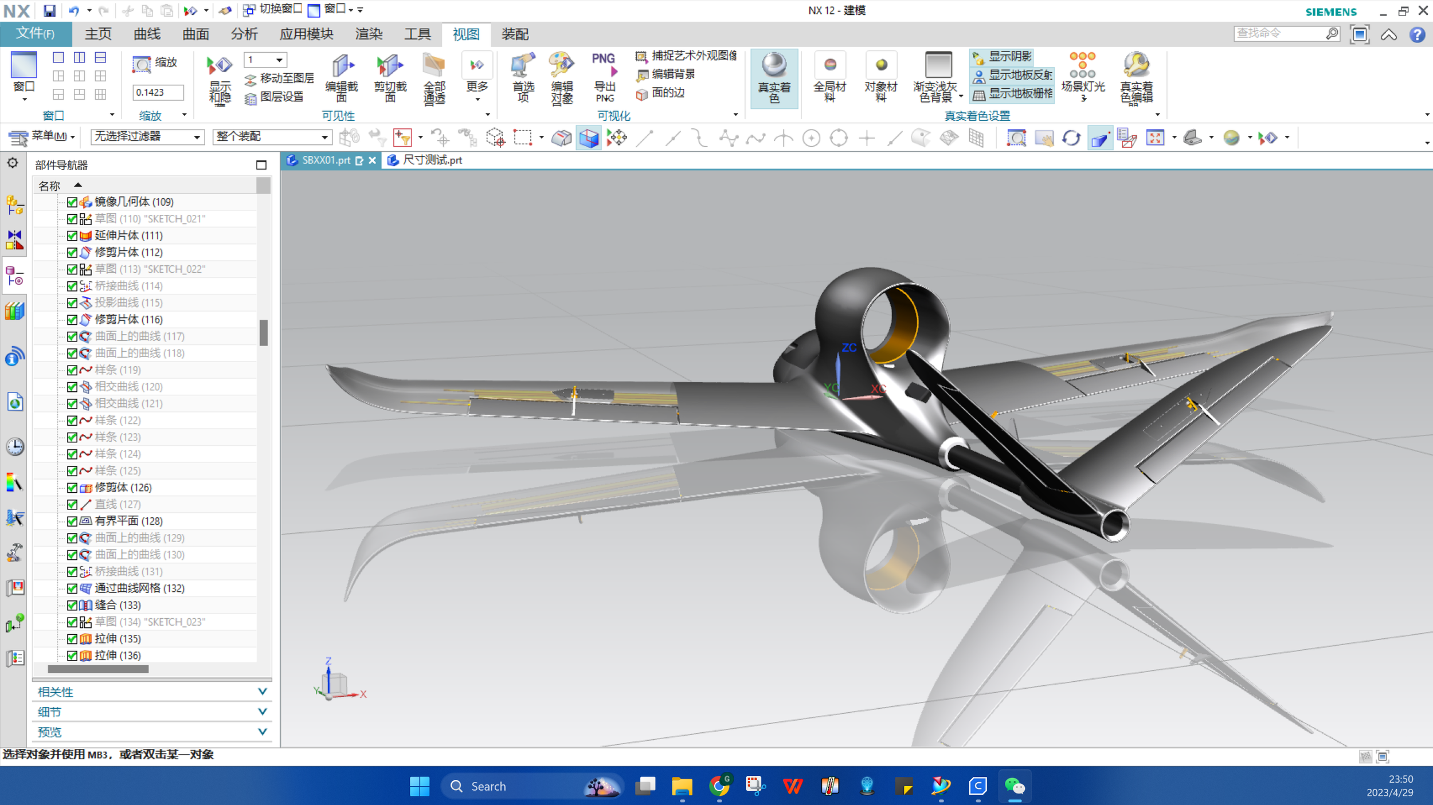
Task: Switch to the 分析 ribbon tab
Action: click(x=244, y=34)
